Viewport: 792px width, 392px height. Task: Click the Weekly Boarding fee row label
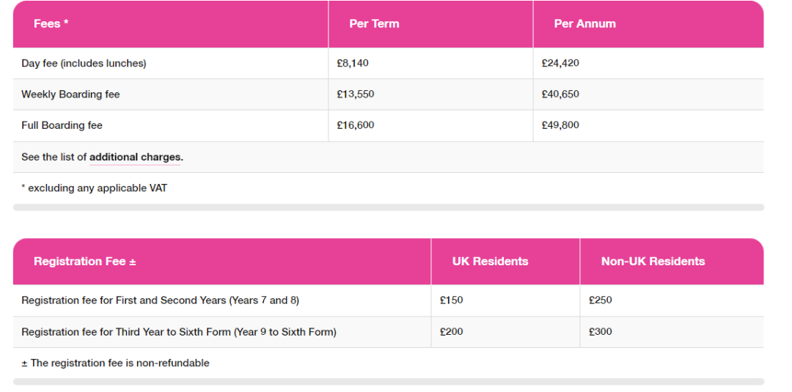click(x=70, y=95)
